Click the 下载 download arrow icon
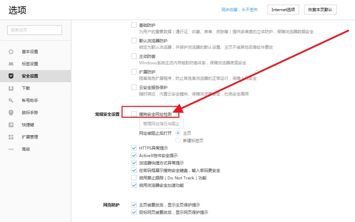 tap(11, 88)
